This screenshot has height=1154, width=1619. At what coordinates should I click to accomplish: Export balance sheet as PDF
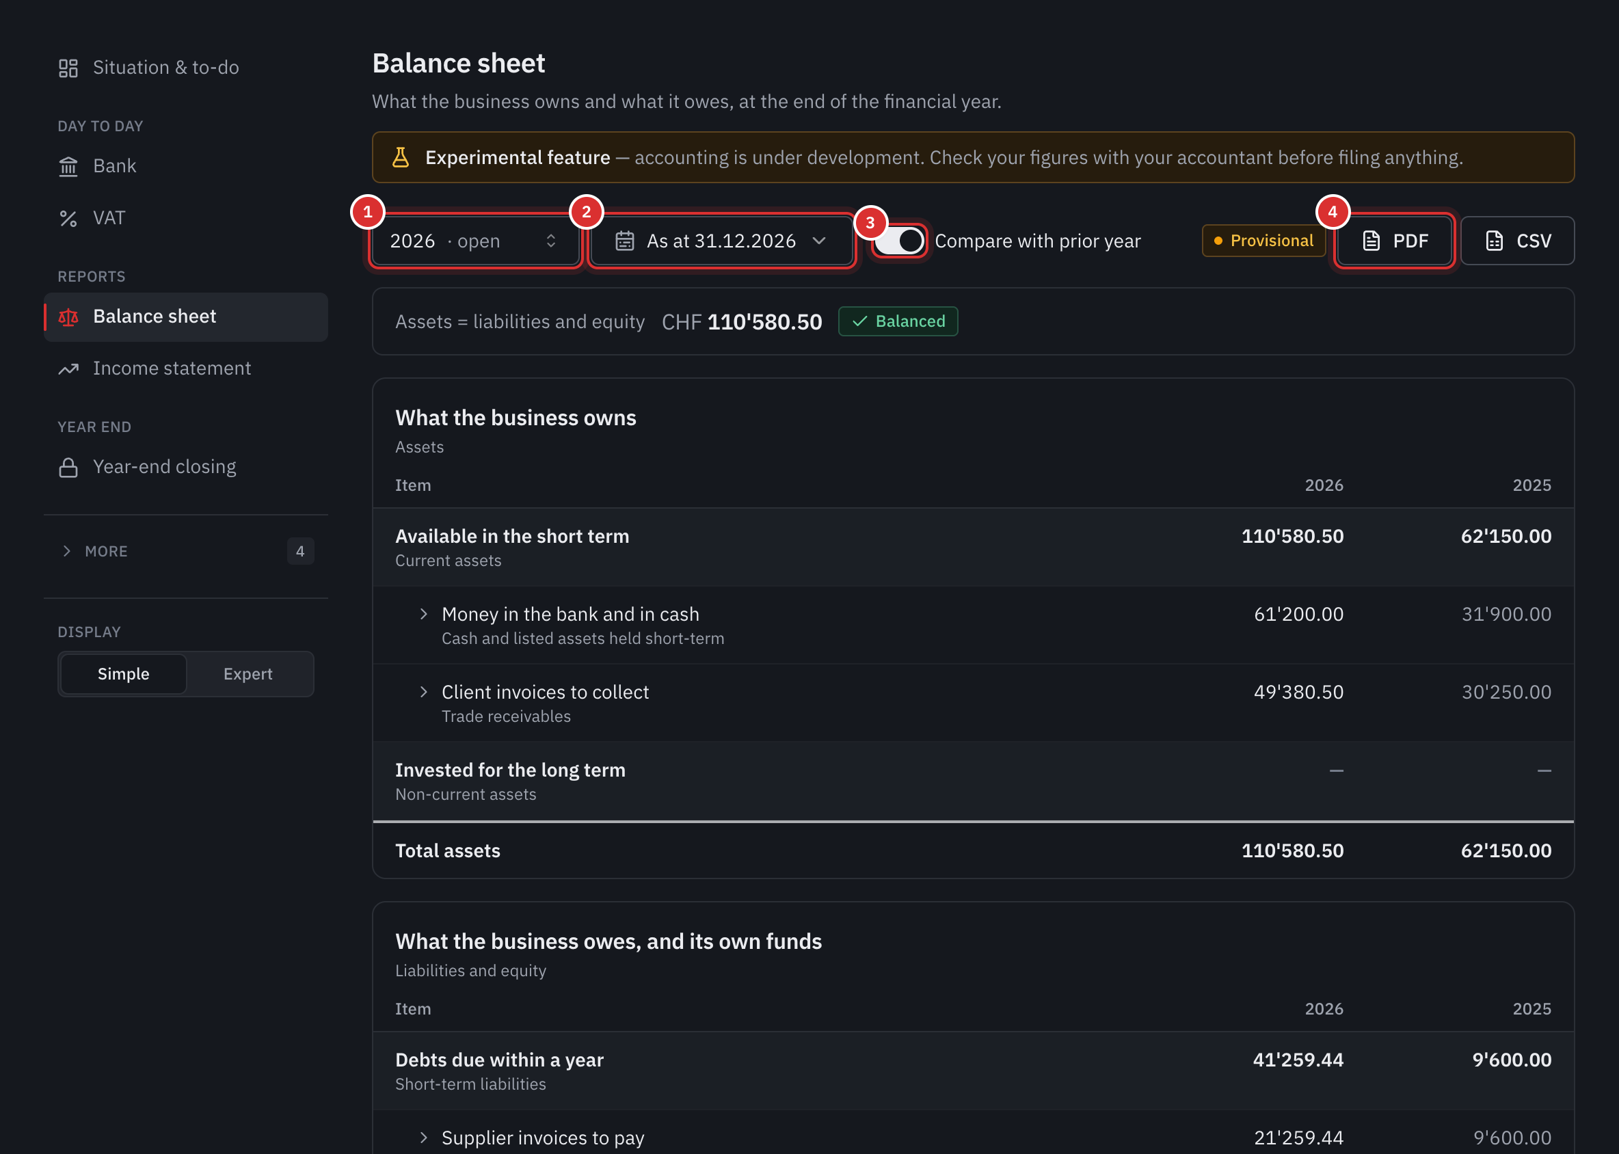1395,241
